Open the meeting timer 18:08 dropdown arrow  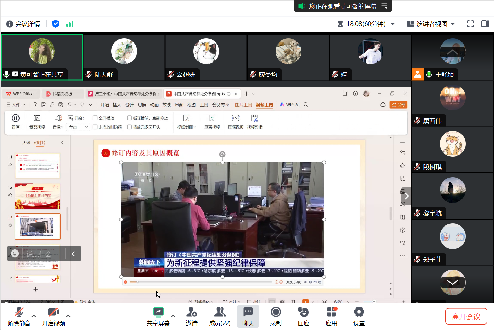[x=393, y=24]
